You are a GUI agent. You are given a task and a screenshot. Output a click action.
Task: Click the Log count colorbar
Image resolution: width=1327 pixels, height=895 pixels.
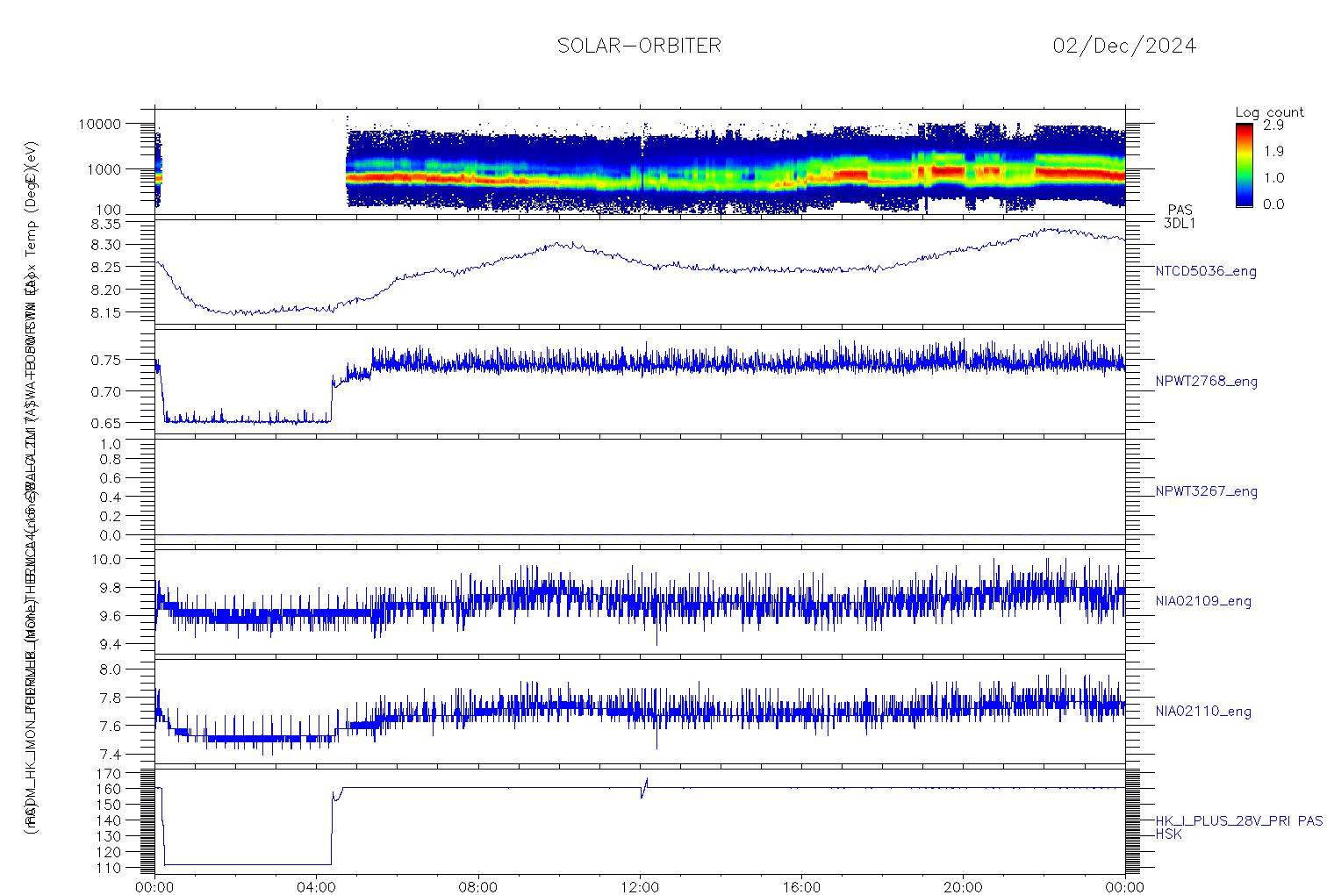(1244, 165)
